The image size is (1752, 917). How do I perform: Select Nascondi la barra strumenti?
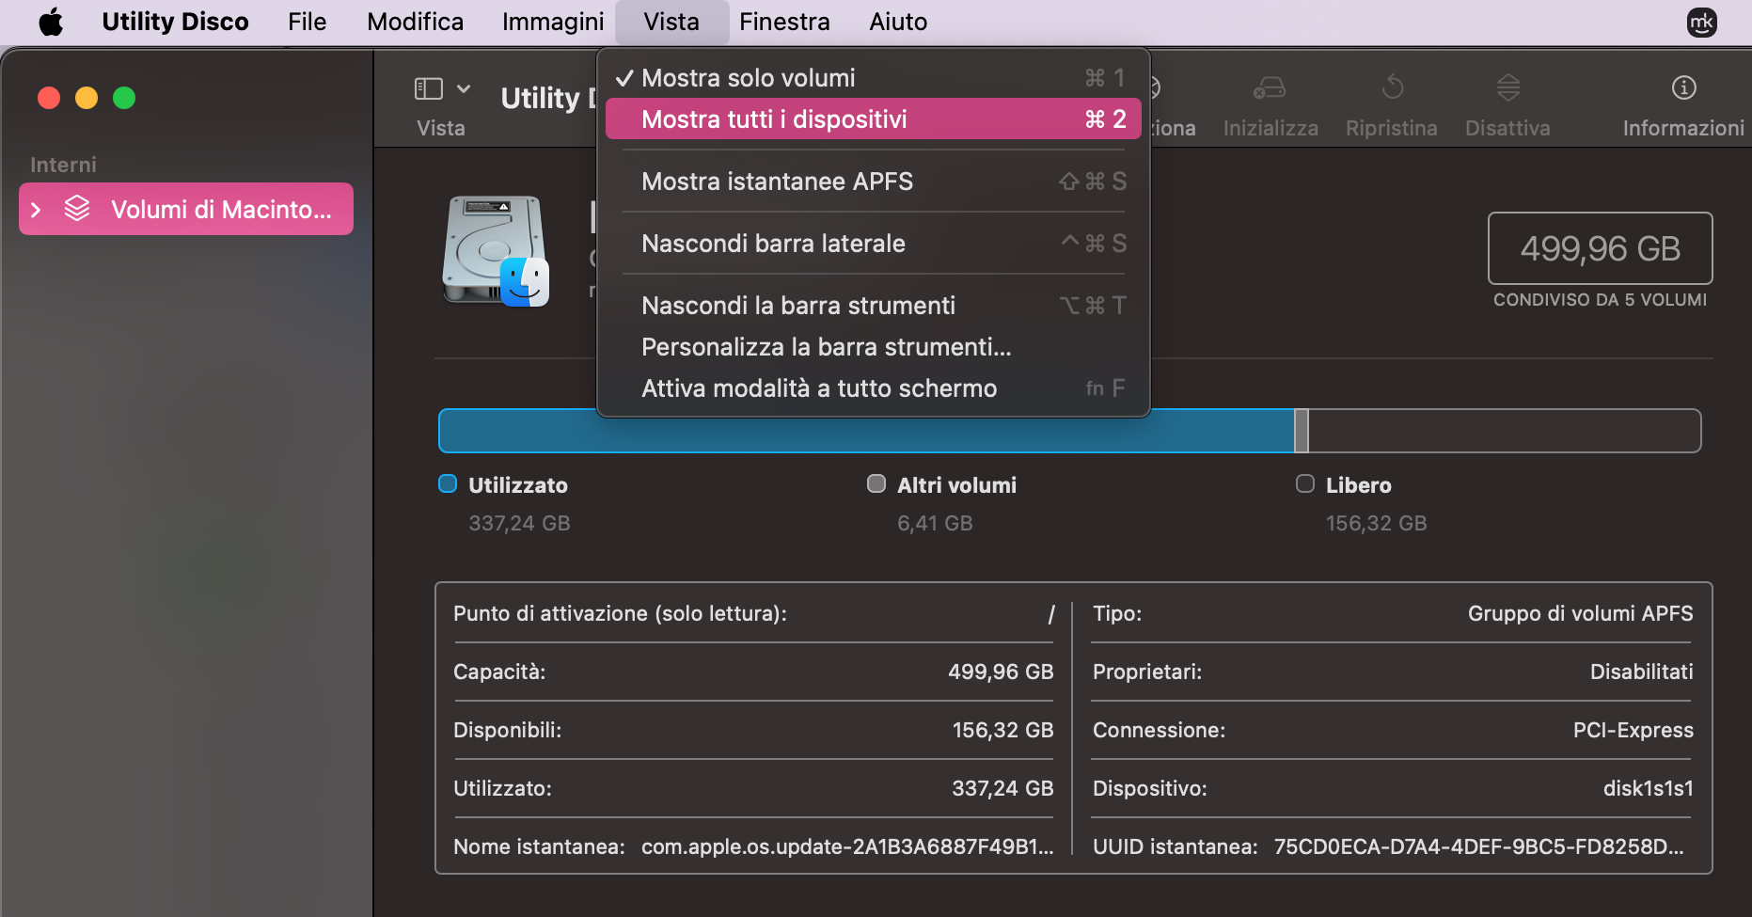click(x=874, y=306)
